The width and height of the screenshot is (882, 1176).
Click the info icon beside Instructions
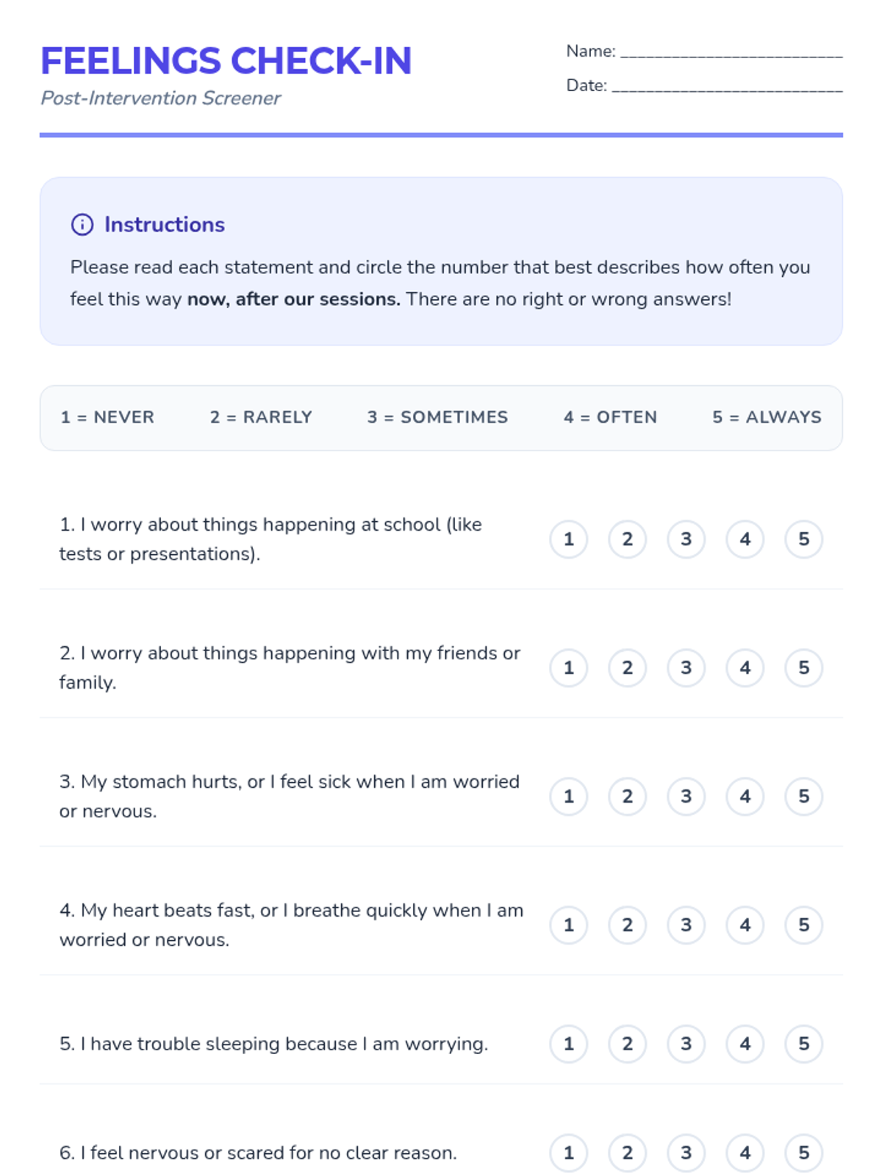82,224
